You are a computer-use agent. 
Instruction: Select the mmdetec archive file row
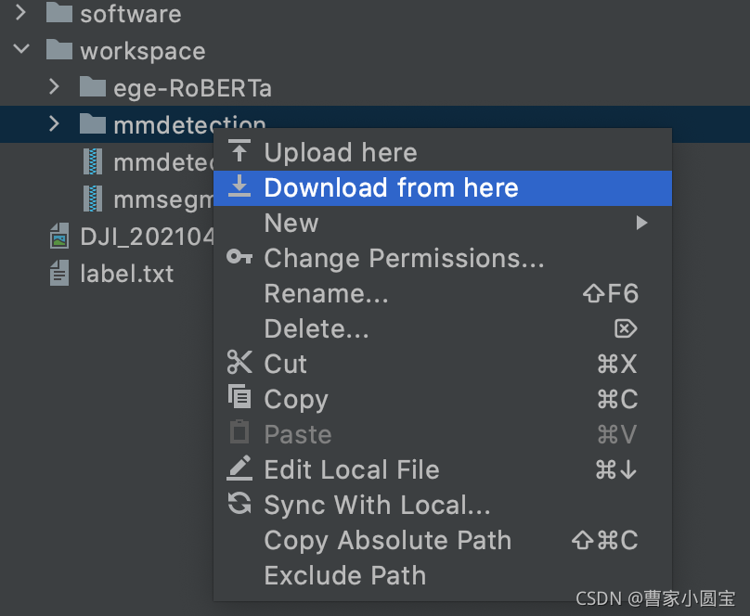pyautogui.click(x=106, y=162)
